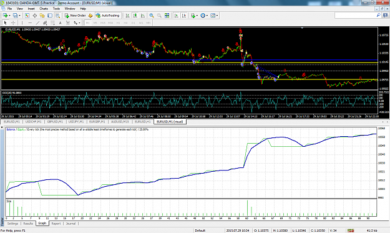Select the Crosshair tool
This screenshot has height=233, width=390.
[13, 23]
